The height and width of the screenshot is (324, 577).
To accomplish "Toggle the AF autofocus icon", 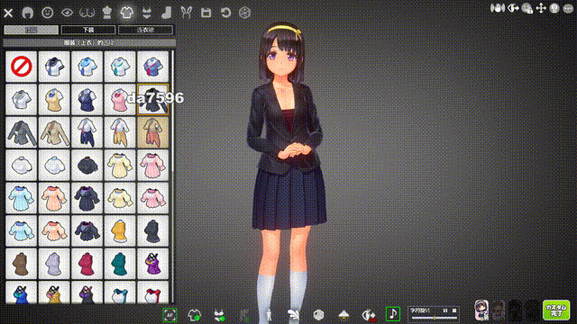I will (169, 315).
